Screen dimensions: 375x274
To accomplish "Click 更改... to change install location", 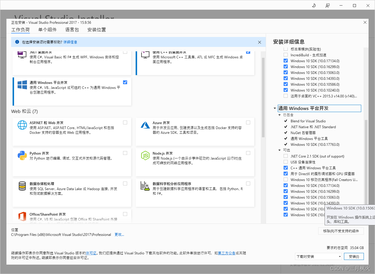I will click(x=119, y=235).
